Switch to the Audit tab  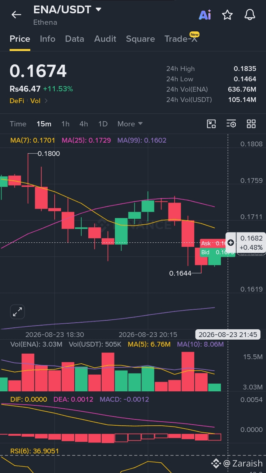click(x=105, y=39)
